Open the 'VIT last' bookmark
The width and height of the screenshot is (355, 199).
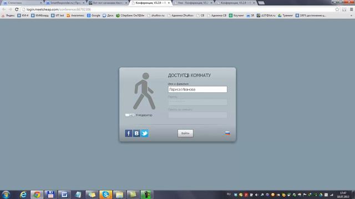pos(58,15)
